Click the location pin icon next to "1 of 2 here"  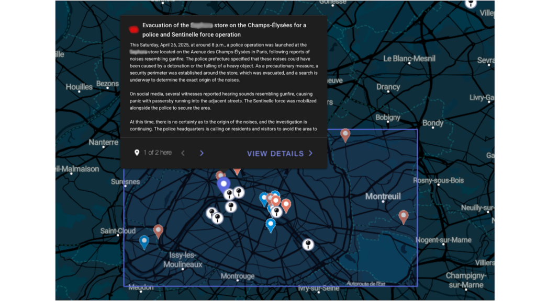pos(137,153)
